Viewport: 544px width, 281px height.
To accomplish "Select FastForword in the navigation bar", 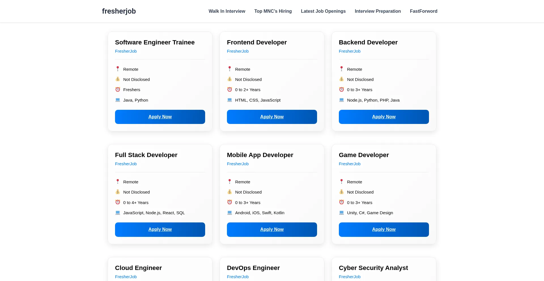I will pos(424,11).
